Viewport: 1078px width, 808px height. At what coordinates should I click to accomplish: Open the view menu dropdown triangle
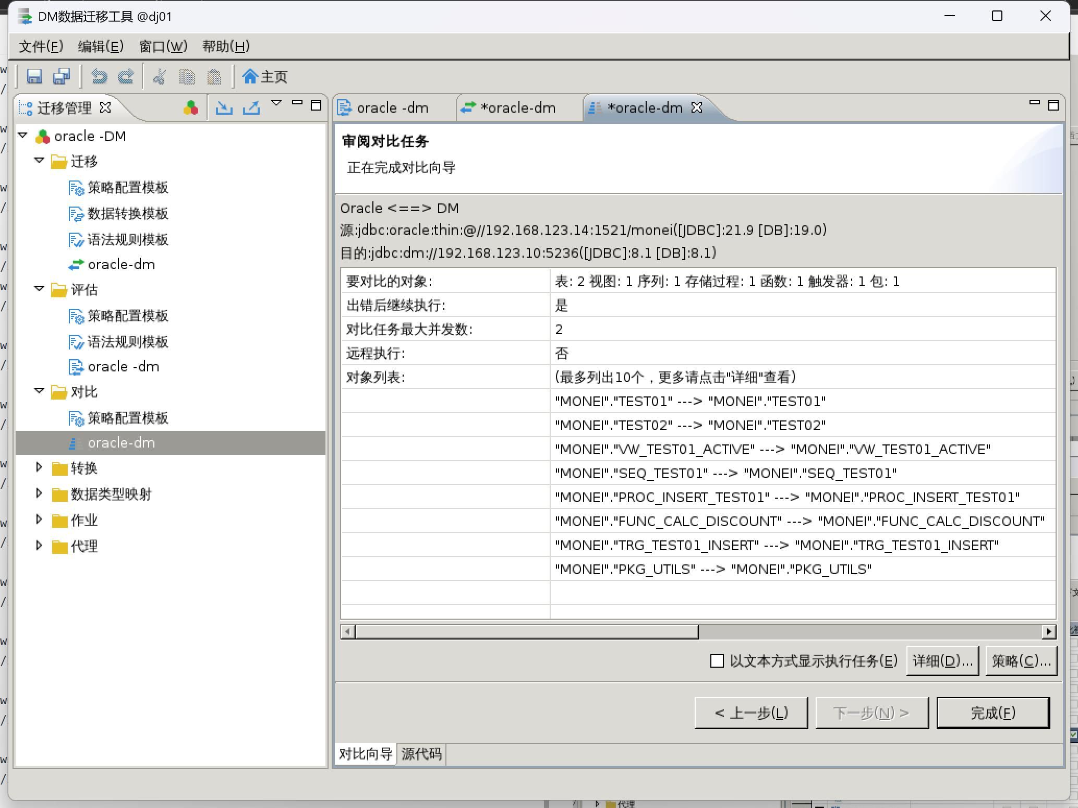276,103
